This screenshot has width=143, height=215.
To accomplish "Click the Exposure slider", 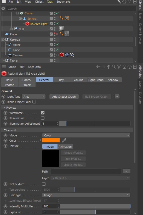I will click(95, 212).
